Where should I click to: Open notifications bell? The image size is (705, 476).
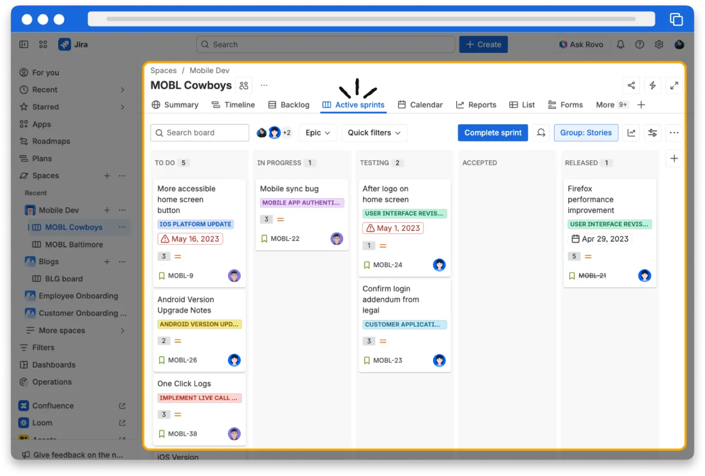620,45
